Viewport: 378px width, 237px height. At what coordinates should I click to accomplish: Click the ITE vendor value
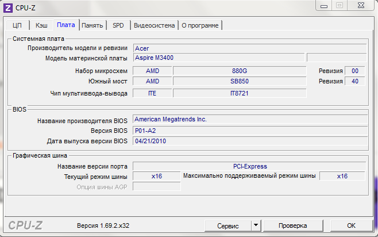(x=152, y=93)
